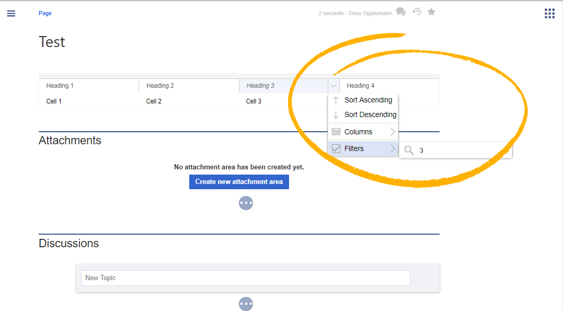Click the Sort Ascending up arrow icon
This screenshot has height=311, width=563.
[336, 100]
